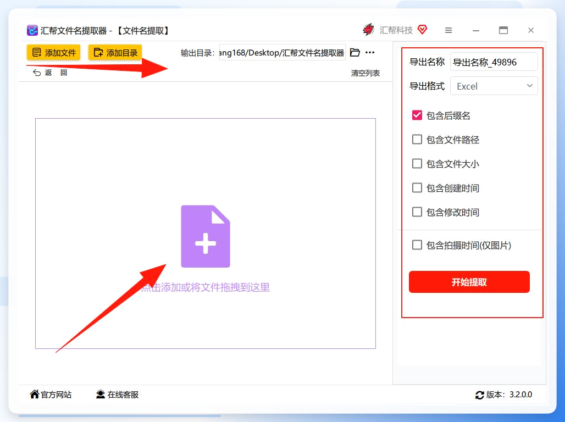Image resolution: width=565 pixels, height=422 pixels.
Task: Click the 添加目录 button
Action: click(x=115, y=53)
